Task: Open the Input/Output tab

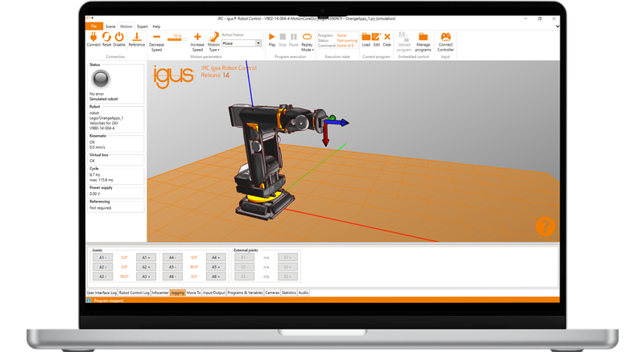Action: point(214,293)
